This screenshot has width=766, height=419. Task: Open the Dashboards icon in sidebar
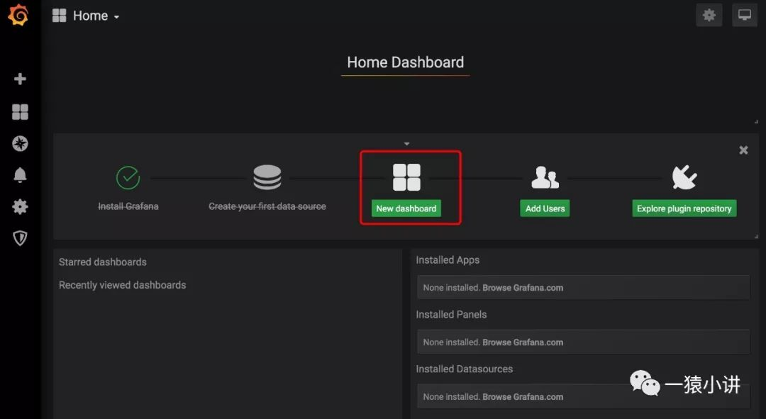[20, 112]
